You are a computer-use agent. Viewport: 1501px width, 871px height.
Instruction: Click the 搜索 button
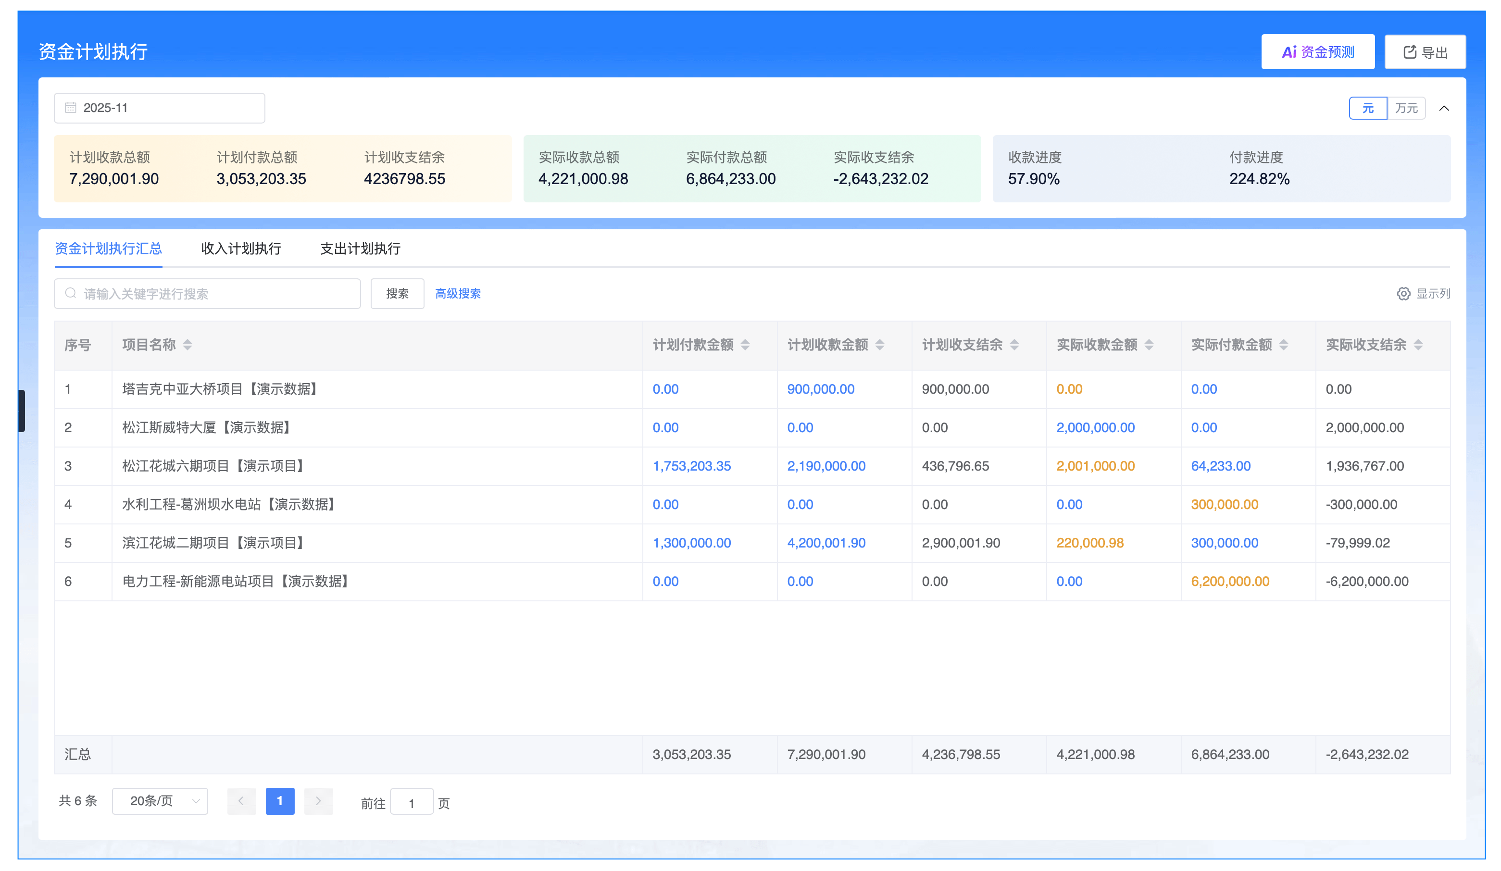point(397,294)
